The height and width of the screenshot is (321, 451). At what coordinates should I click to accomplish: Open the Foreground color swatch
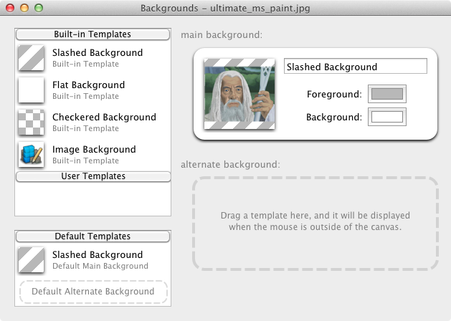387,94
